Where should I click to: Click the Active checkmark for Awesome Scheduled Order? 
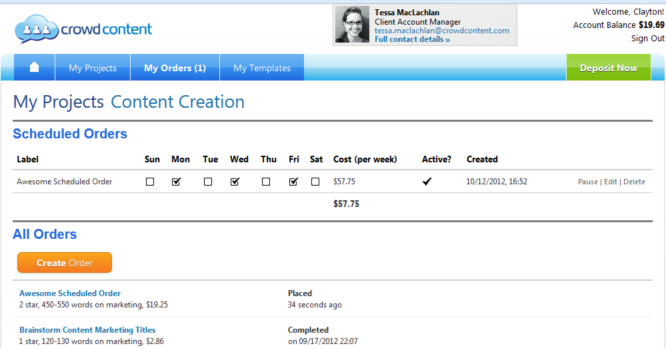pyautogui.click(x=427, y=182)
